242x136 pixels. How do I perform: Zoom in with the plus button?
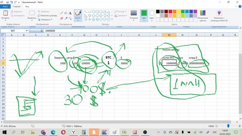pos(239,126)
